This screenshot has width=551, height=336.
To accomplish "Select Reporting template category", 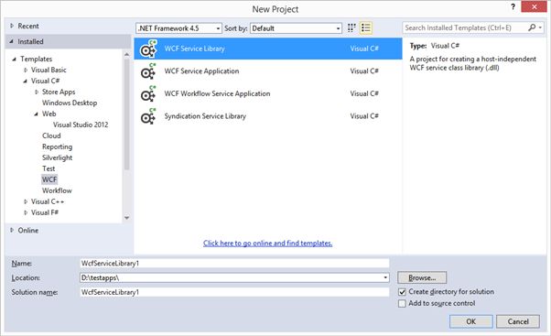I will pyautogui.click(x=58, y=146).
